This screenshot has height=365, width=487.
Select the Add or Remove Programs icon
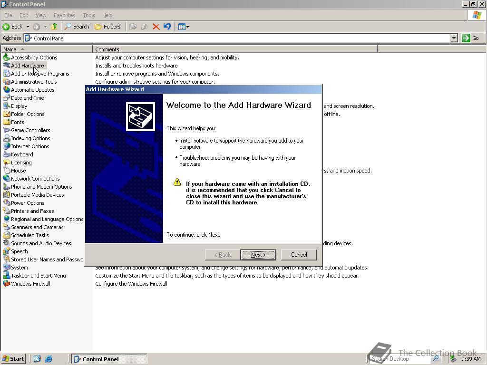coord(6,74)
